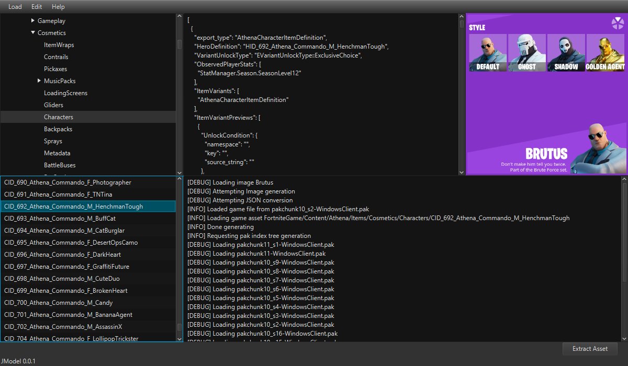Expand the MusicPacks tree node
This screenshot has height=366, width=628.
click(39, 81)
